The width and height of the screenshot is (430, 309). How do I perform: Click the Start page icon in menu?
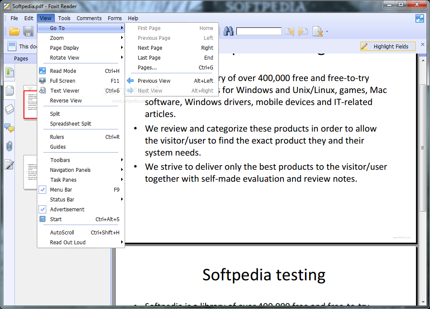[x=42, y=219]
